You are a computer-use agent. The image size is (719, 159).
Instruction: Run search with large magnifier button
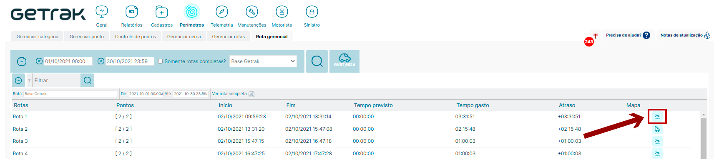[317, 61]
